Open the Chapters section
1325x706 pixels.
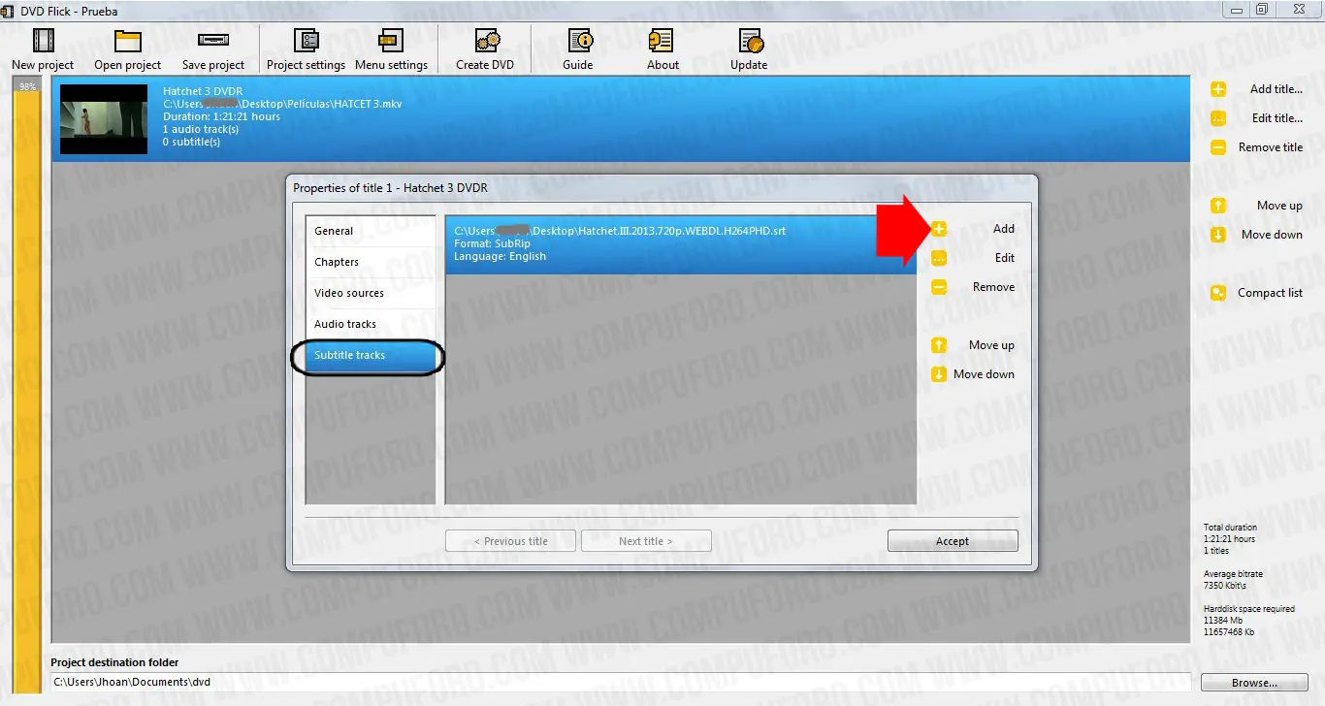coord(337,262)
